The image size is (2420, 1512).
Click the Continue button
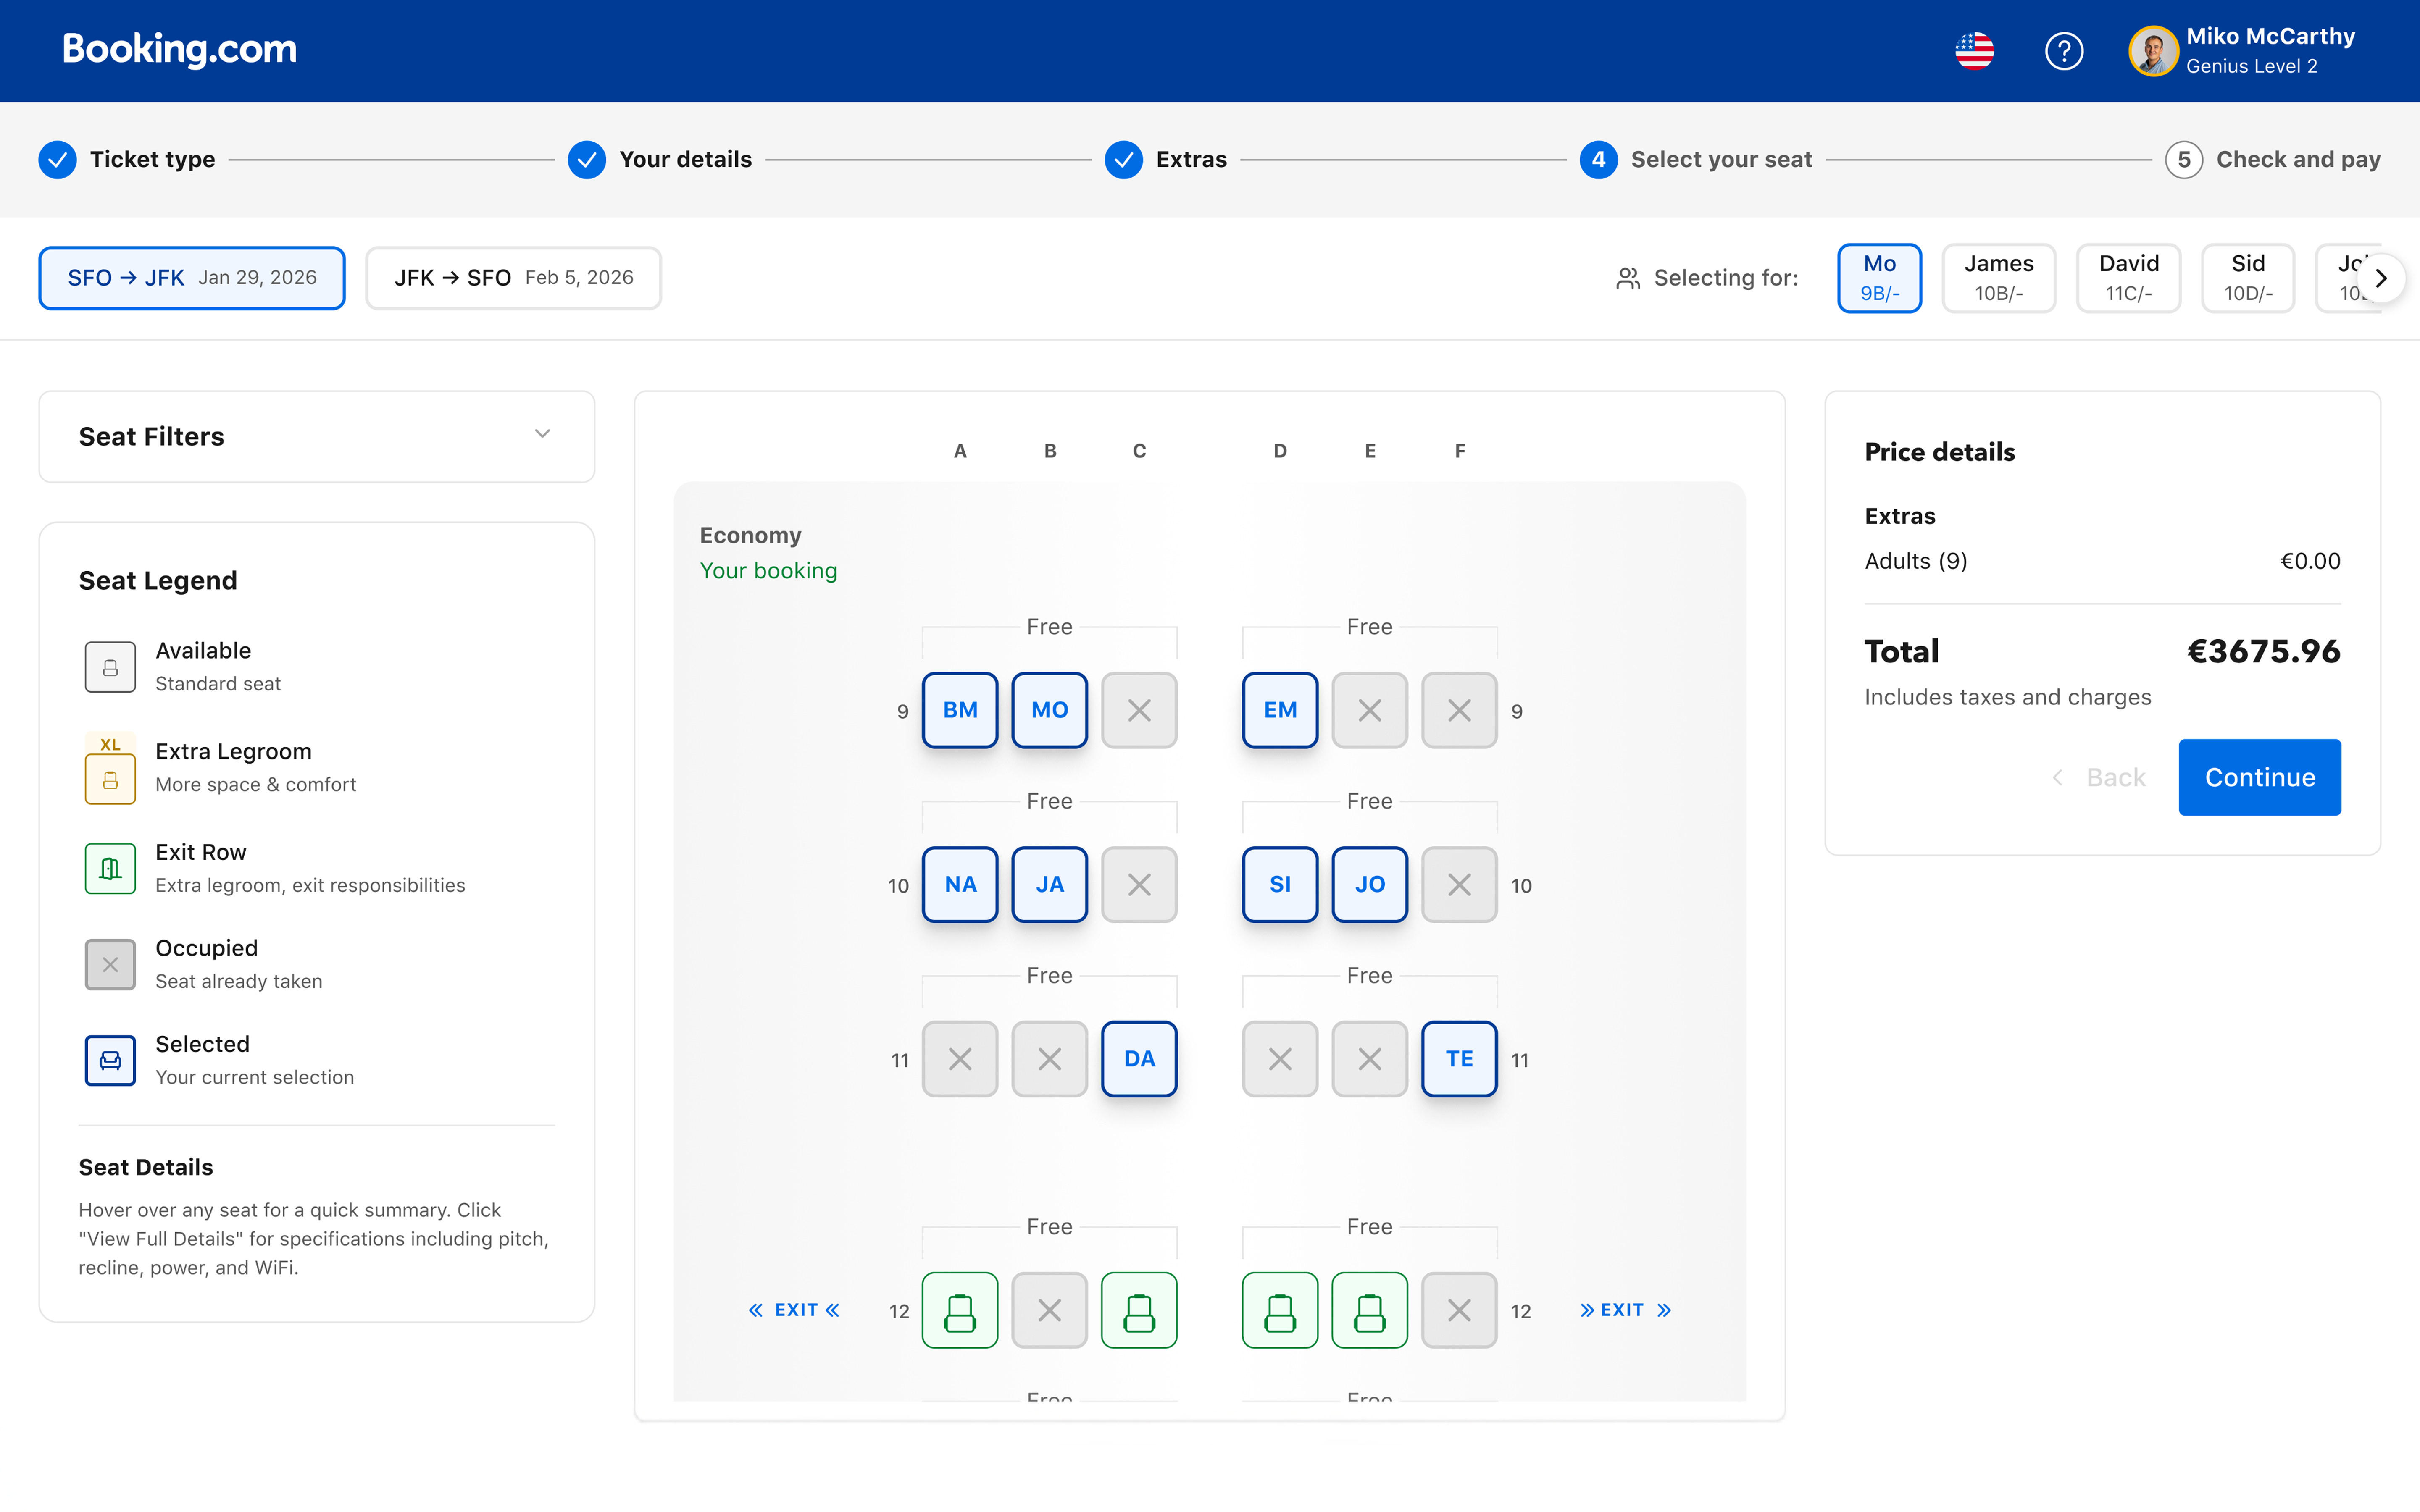(x=2259, y=777)
